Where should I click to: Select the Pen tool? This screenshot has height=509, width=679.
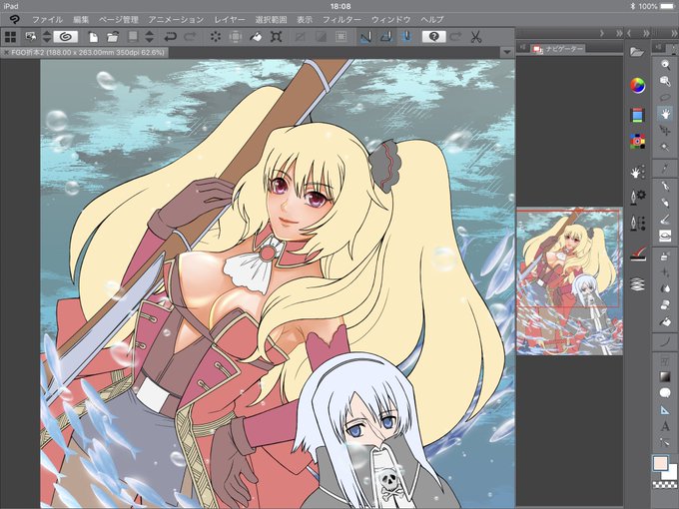(665, 187)
